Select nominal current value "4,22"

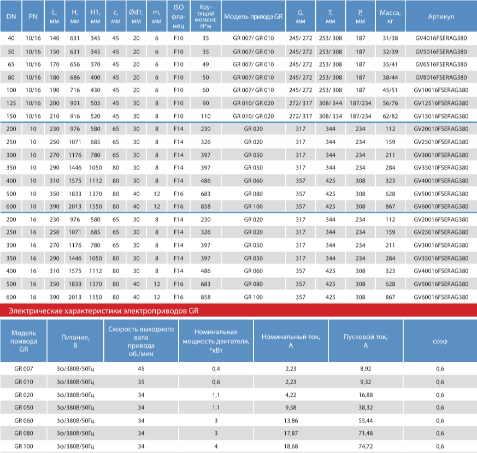[291, 395]
